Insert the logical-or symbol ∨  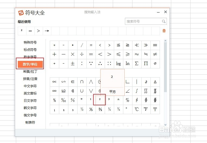pyautogui.click(x=91, y=91)
